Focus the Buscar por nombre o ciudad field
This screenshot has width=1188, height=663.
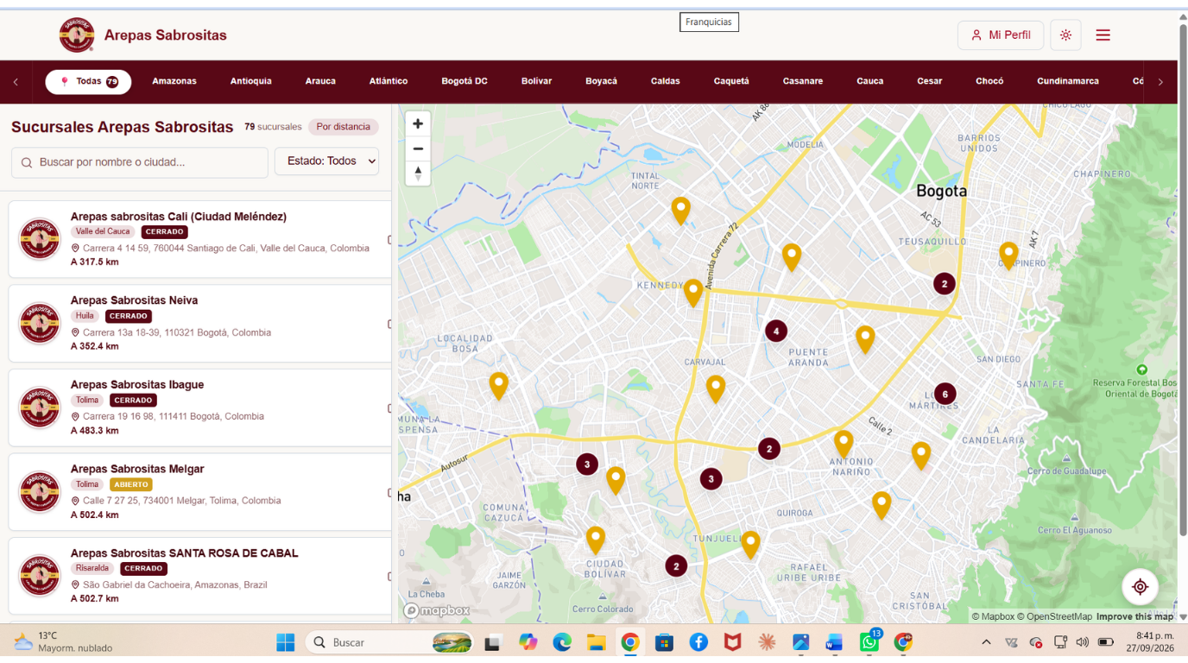pyautogui.click(x=140, y=162)
